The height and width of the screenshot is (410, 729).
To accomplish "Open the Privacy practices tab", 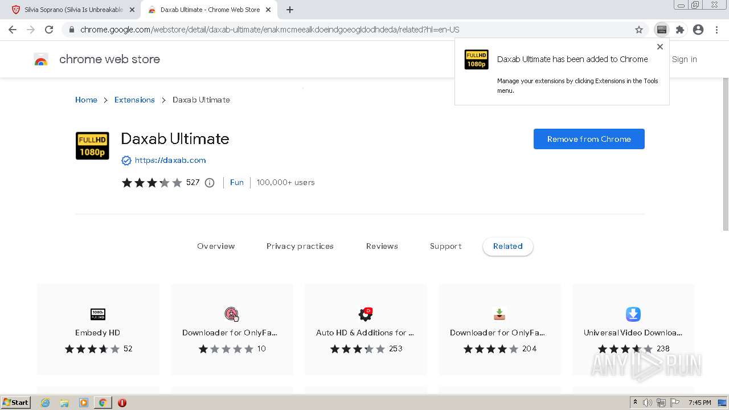I will [x=300, y=247].
